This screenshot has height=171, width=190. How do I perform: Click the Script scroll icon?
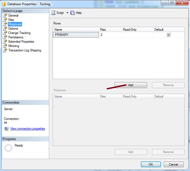click(53, 13)
